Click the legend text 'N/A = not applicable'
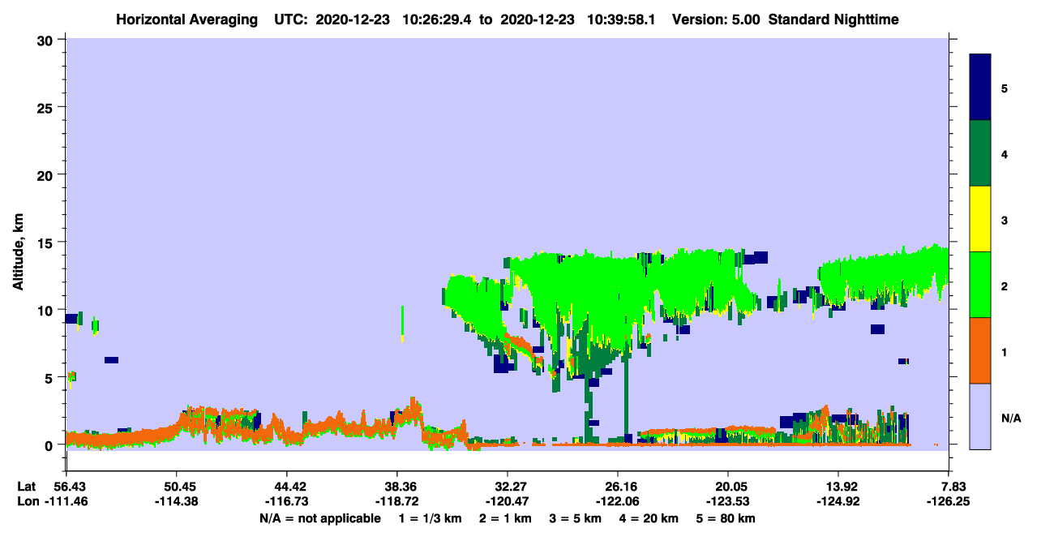The height and width of the screenshot is (541, 1054). (x=319, y=518)
